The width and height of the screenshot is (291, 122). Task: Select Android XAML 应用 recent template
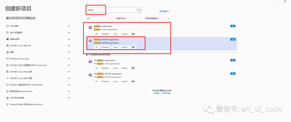(38, 104)
